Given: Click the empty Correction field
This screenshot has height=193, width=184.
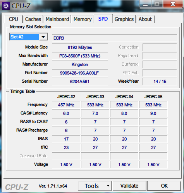Looking at the screenshot, I should pyautogui.click(x=160, y=47).
